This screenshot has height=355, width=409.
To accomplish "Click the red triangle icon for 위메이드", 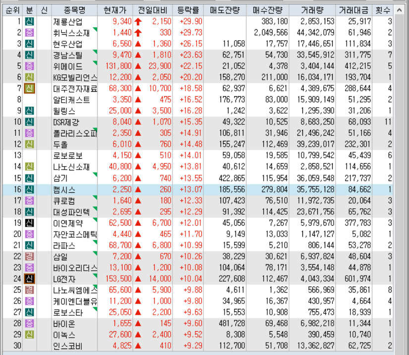I will click(x=138, y=66).
